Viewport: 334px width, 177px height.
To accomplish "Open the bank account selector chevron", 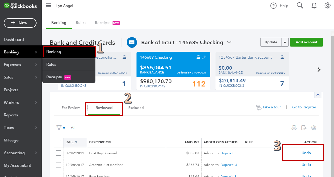I will pos(229,42).
